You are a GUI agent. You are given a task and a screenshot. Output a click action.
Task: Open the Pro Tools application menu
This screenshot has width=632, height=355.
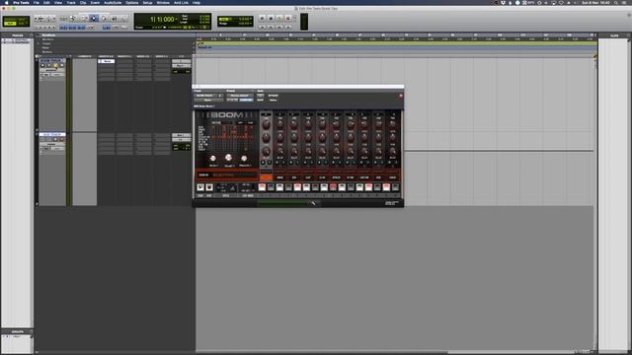[21, 2]
